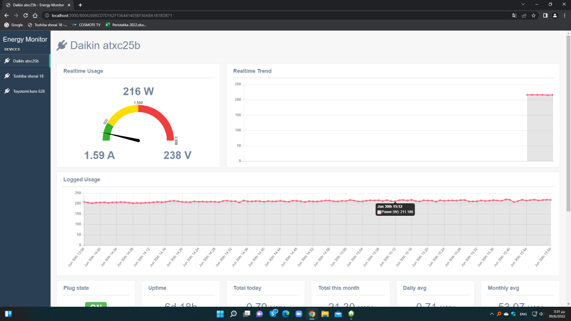Reload the current page
This screenshot has width=571, height=321.
[x=26, y=15]
